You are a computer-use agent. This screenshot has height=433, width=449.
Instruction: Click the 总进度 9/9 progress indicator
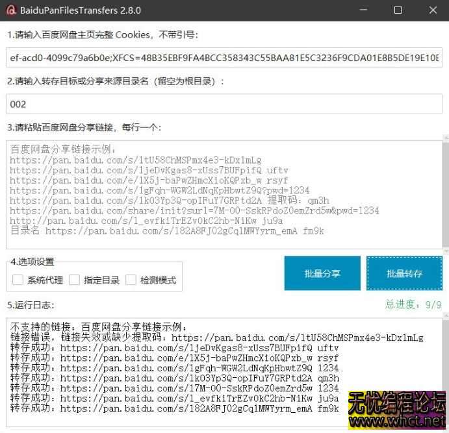tap(413, 304)
